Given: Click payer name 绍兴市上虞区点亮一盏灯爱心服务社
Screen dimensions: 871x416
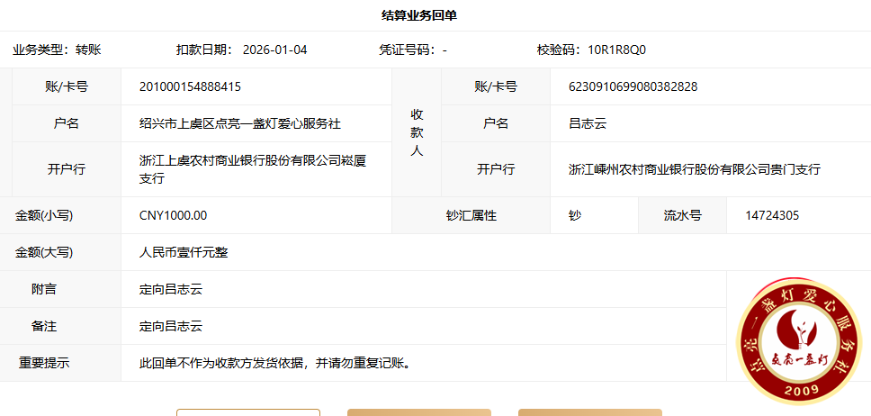Looking at the screenshot, I should point(240,123).
